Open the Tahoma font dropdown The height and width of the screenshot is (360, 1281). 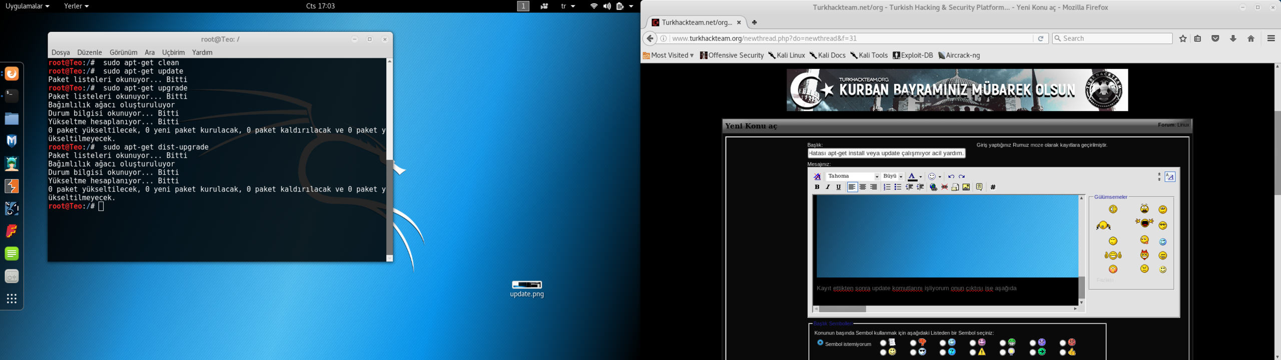pyautogui.click(x=853, y=176)
